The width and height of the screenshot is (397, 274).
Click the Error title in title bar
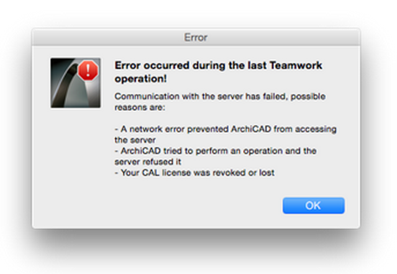[x=196, y=38]
